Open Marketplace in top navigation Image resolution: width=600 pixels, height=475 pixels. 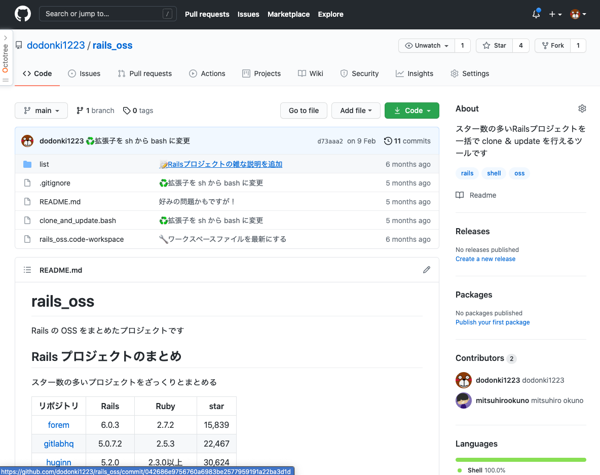pos(288,14)
